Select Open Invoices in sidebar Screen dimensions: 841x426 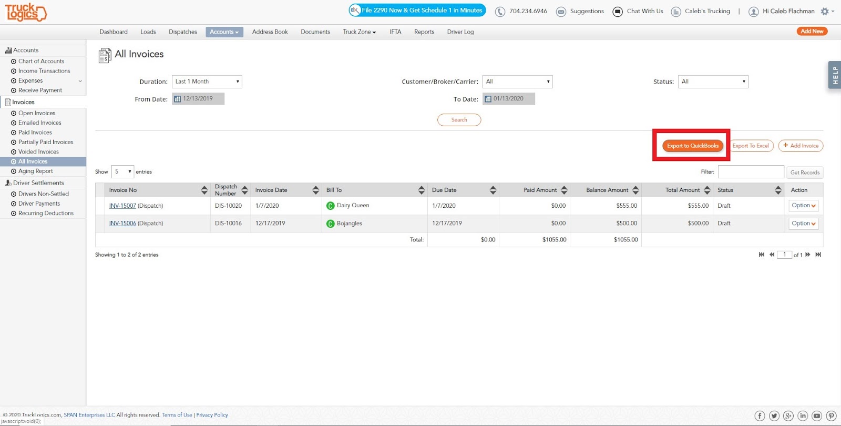click(37, 113)
